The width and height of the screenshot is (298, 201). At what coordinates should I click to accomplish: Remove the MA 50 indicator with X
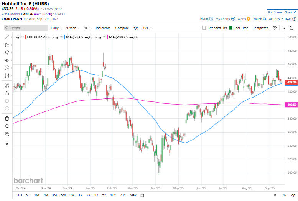[96, 37]
